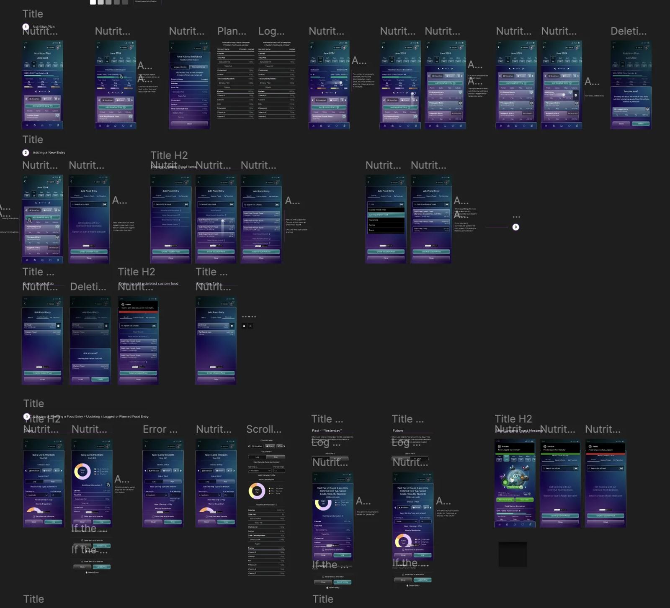Click the Switch to Log button
The height and width of the screenshot is (608, 670).
[343, 582]
